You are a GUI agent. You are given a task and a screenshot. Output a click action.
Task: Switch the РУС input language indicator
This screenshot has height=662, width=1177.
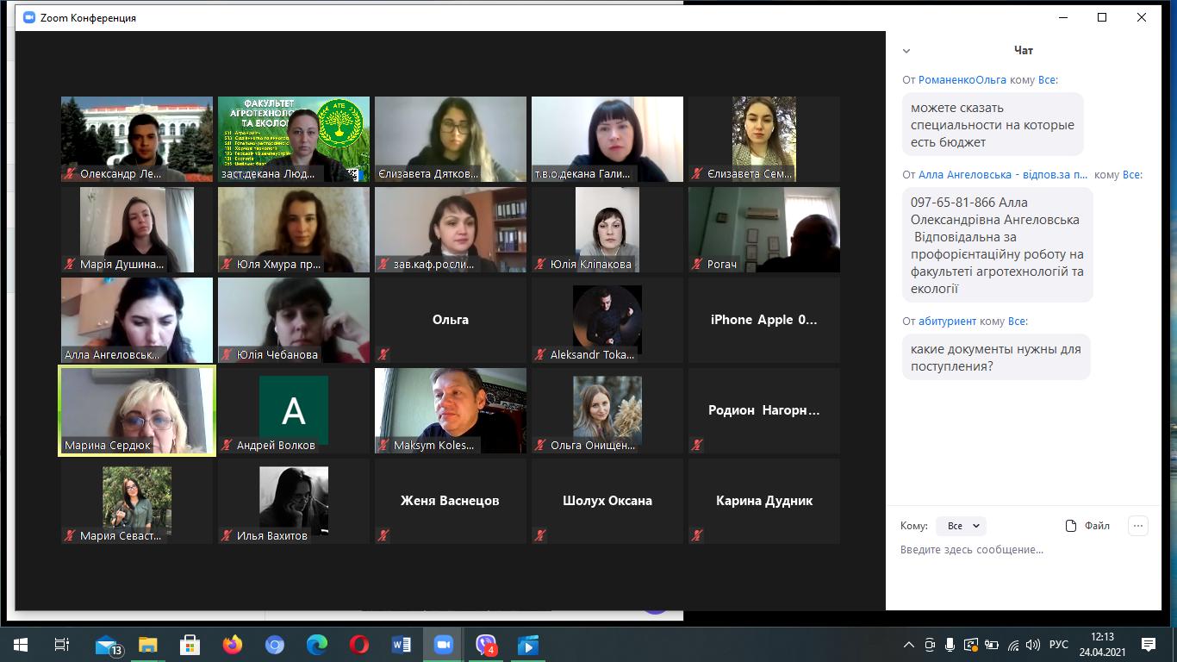pos(1059,645)
